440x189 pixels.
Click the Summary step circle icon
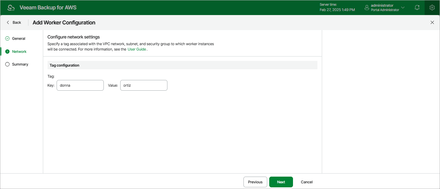pyautogui.click(x=7, y=64)
